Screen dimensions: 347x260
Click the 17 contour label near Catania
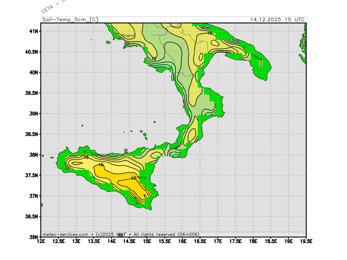[x=134, y=178]
